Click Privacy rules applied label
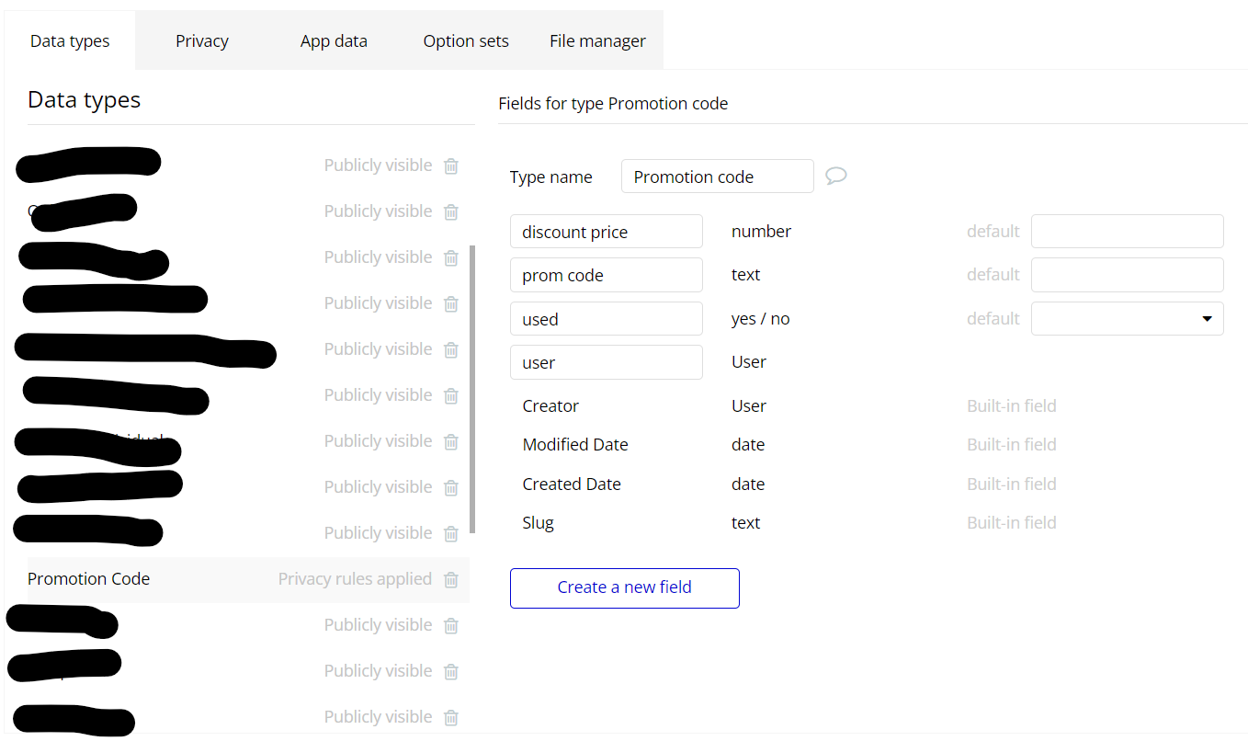 [355, 579]
